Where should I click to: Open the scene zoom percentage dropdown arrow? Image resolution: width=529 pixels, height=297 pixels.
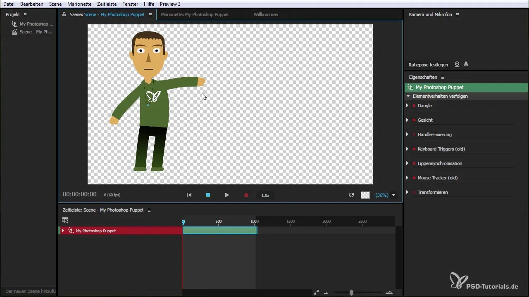(394, 195)
